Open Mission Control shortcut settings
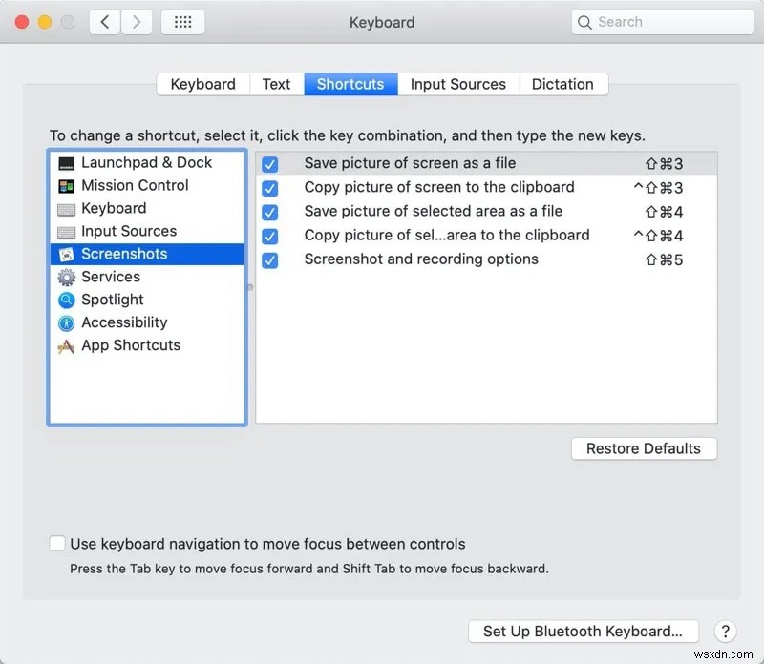The height and width of the screenshot is (664, 764). pyautogui.click(x=135, y=185)
